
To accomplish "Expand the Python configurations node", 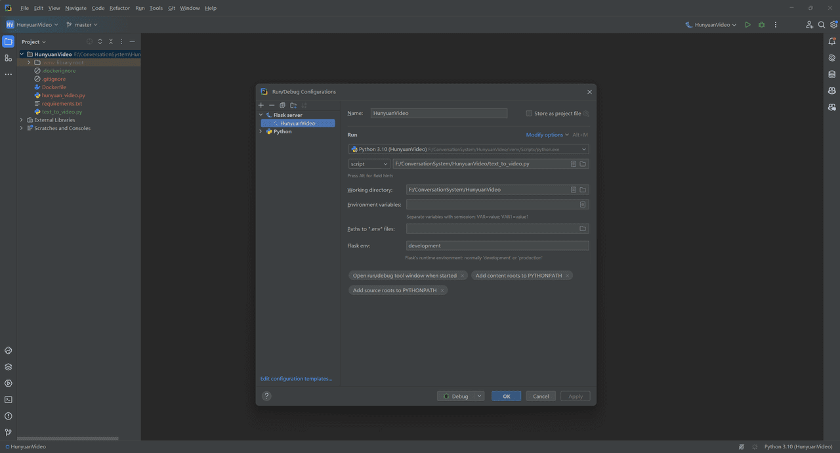I will coord(261,131).
